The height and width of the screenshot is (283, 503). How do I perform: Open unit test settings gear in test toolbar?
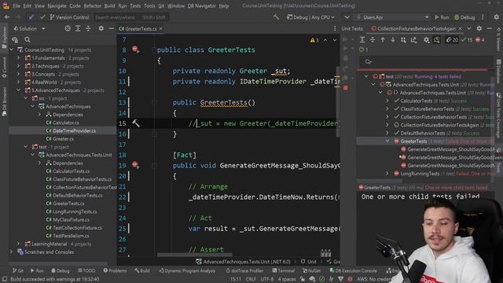426,40
